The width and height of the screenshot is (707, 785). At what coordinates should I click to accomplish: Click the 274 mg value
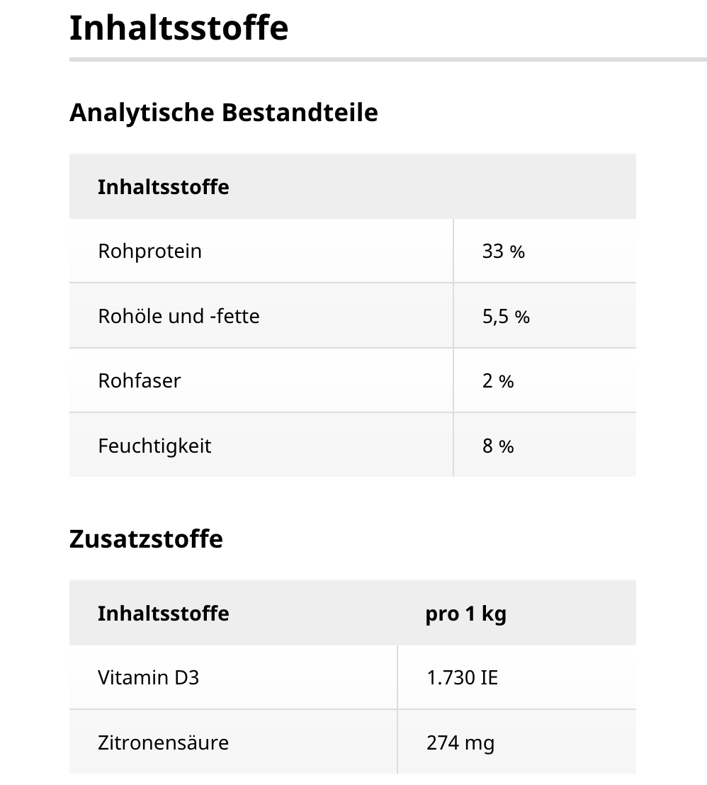(x=460, y=743)
